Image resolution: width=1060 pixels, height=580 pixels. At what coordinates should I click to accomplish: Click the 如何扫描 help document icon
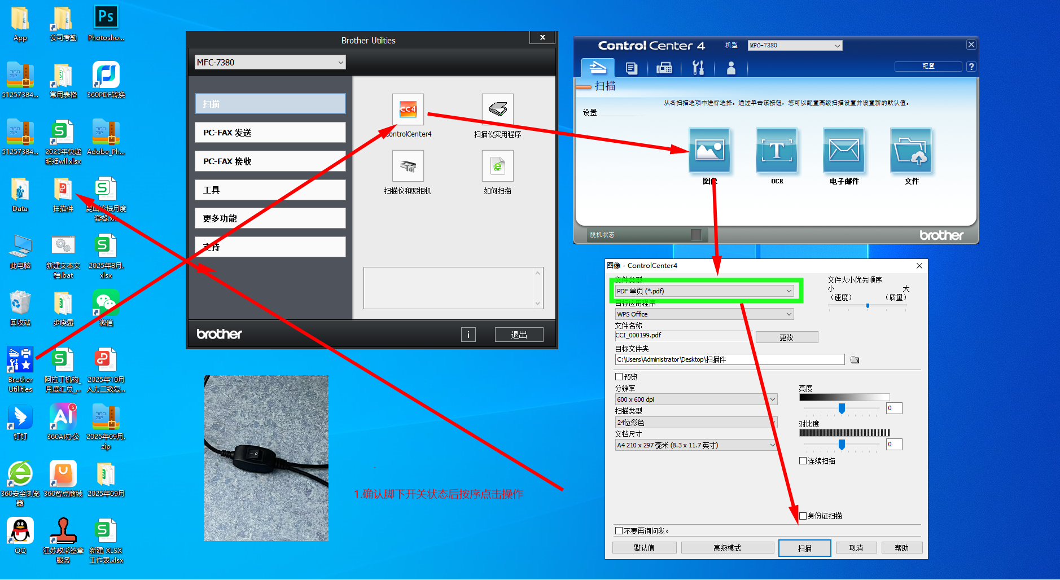pyautogui.click(x=497, y=166)
